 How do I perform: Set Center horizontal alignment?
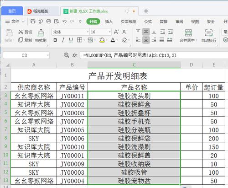tap(146, 40)
